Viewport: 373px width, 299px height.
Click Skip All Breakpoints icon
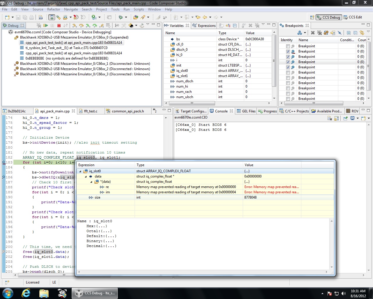[339, 33]
